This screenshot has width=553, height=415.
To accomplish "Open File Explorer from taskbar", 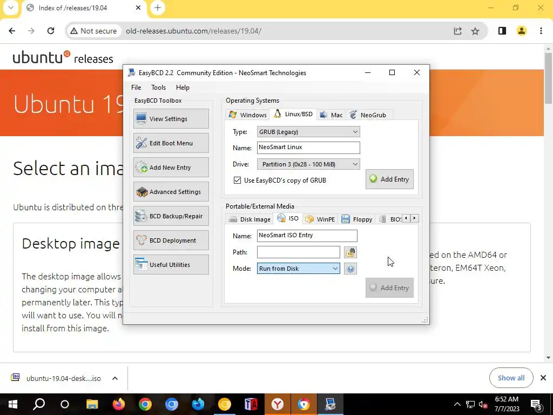I will pyautogui.click(x=92, y=404).
